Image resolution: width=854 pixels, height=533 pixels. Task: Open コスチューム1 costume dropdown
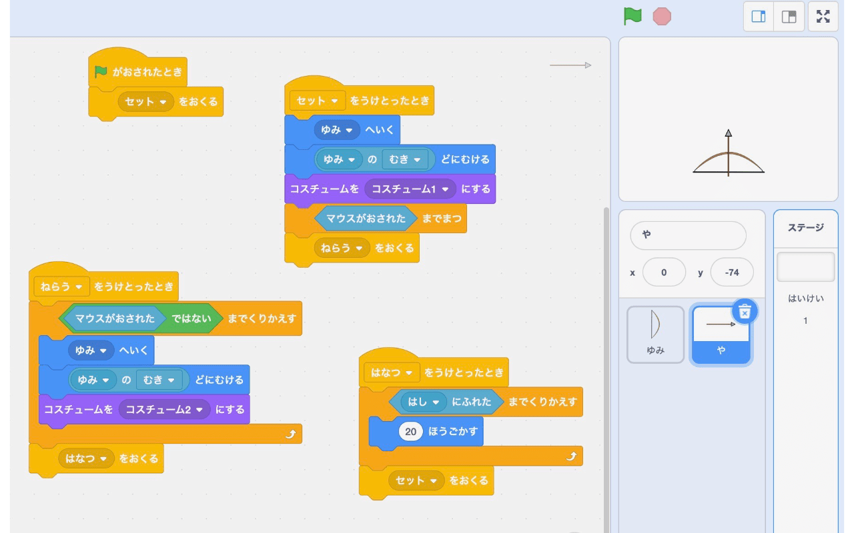(x=410, y=189)
